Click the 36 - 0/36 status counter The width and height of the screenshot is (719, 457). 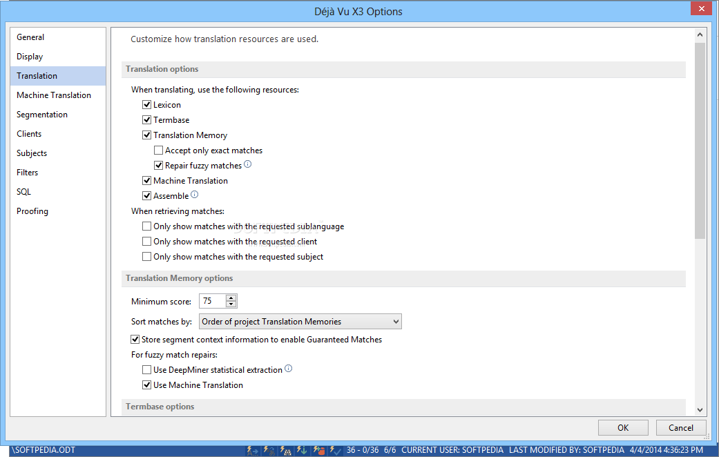point(363,450)
